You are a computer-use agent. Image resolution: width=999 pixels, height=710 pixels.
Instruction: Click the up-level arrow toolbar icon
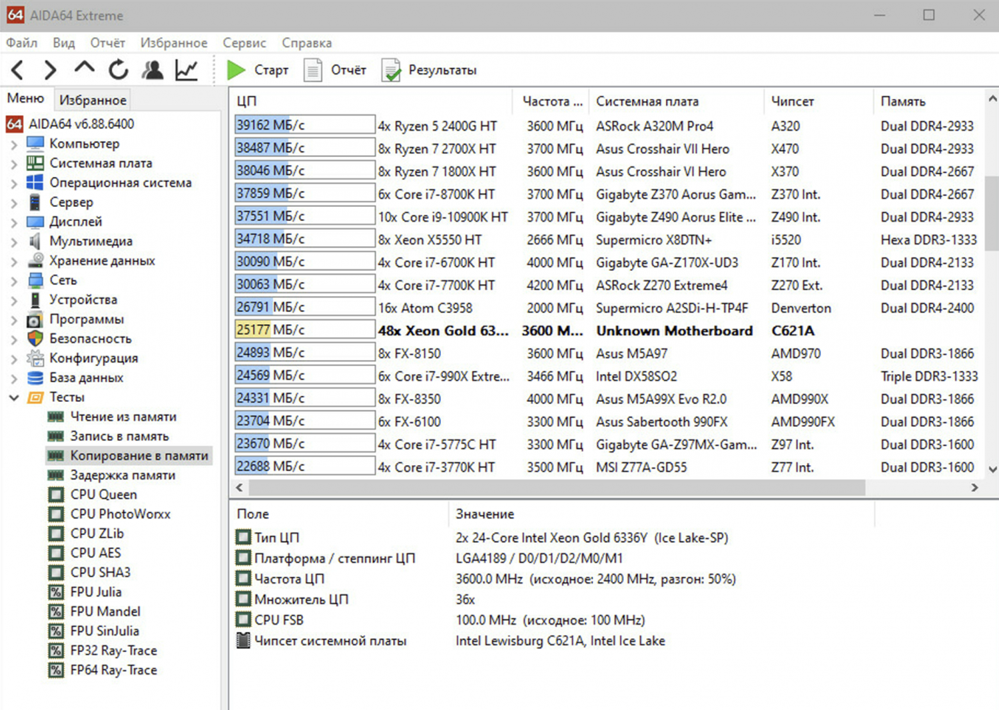click(x=84, y=68)
